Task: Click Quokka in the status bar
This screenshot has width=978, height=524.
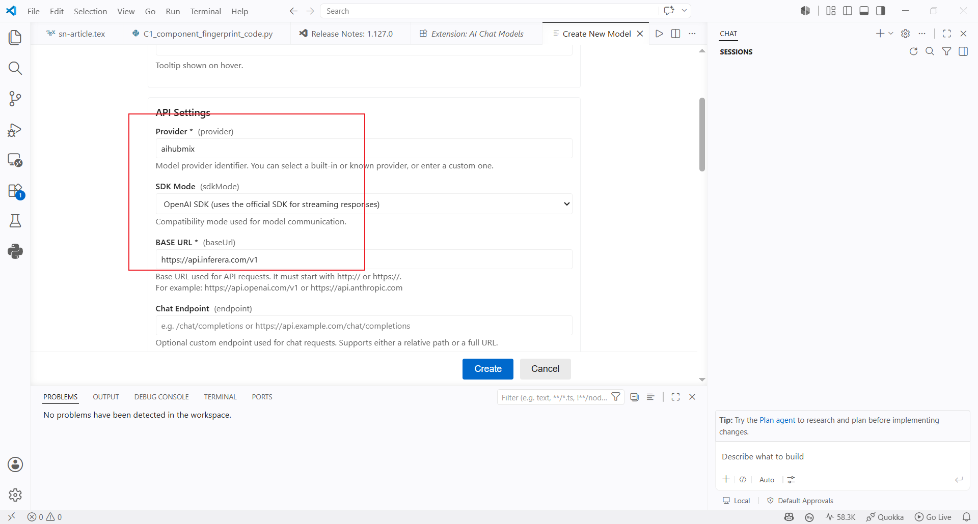Action: pyautogui.click(x=885, y=517)
